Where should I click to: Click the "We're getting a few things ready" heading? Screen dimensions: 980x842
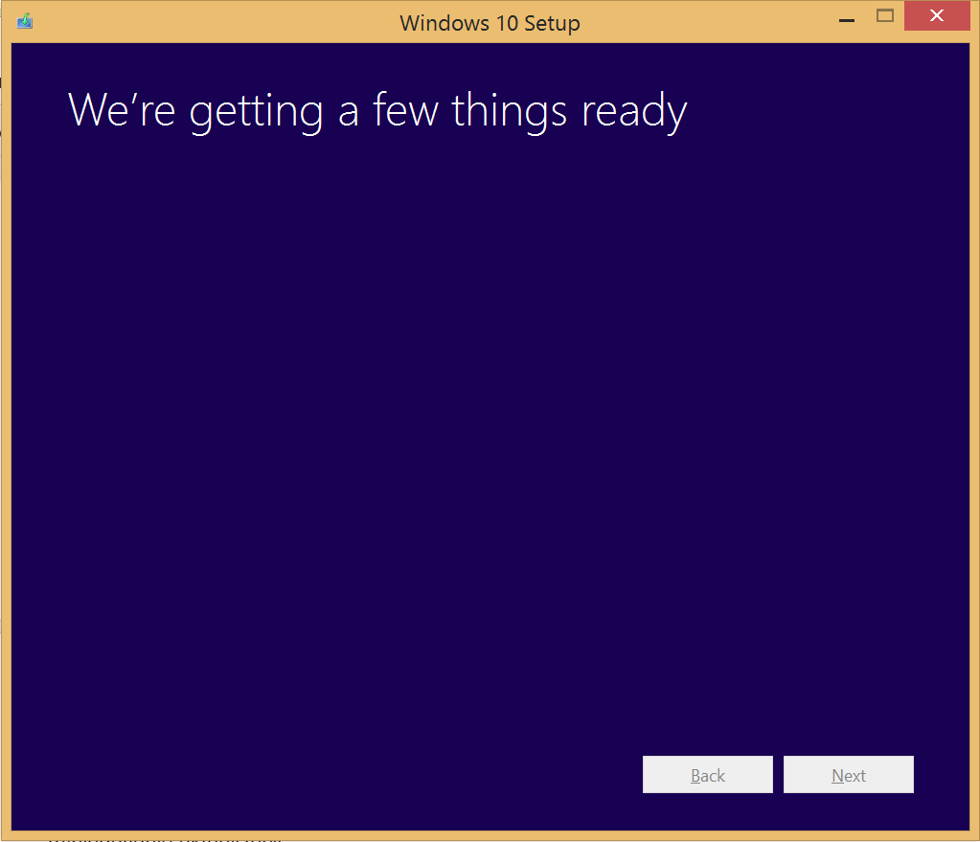(x=377, y=111)
